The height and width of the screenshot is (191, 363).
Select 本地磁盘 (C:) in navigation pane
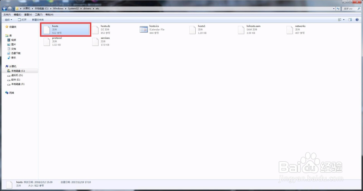coord(18,71)
